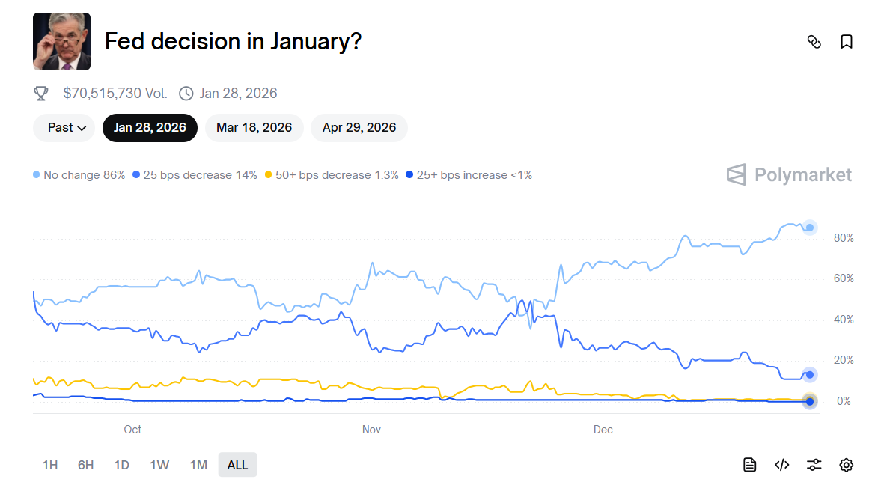The width and height of the screenshot is (872, 488).
Task: Click the trophy icon beside volume
Action: tap(41, 93)
